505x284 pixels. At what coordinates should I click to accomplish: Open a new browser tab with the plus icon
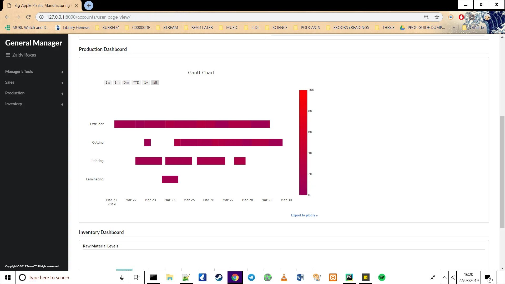89,5
